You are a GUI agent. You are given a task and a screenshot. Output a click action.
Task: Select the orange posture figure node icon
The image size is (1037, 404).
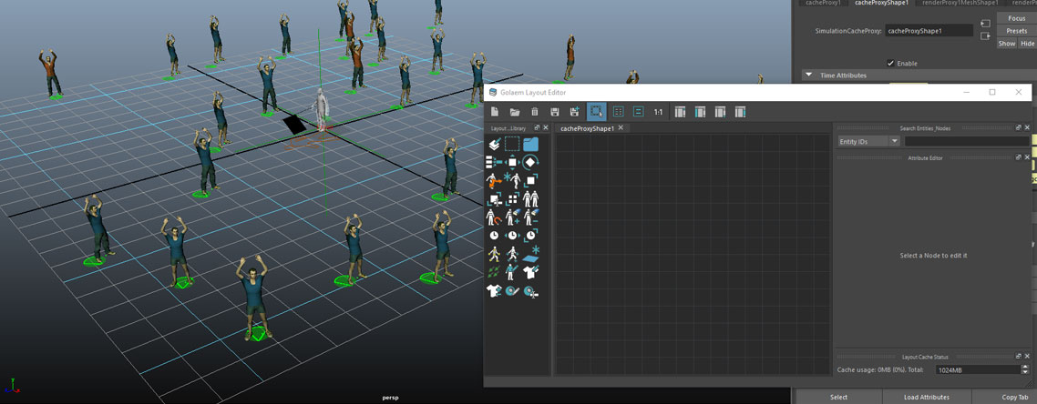494,179
